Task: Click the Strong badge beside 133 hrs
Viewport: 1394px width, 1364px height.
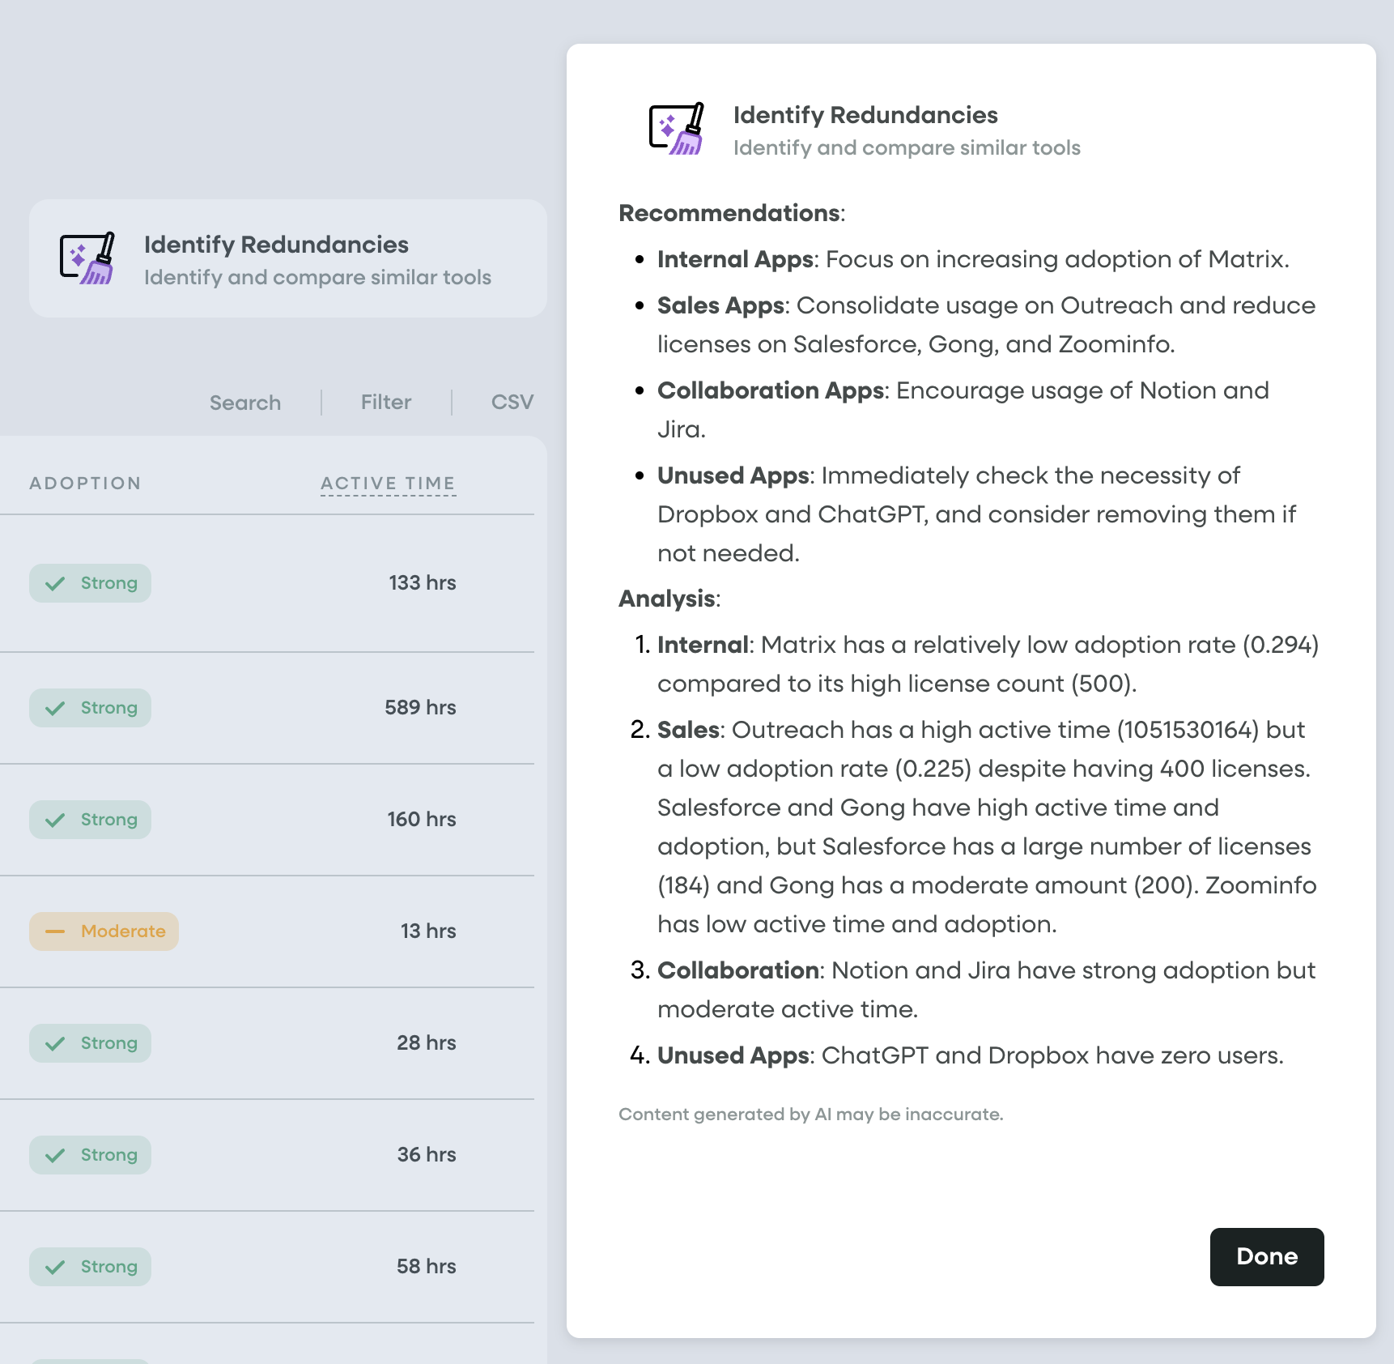Action: pyautogui.click(x=91, y=583)
